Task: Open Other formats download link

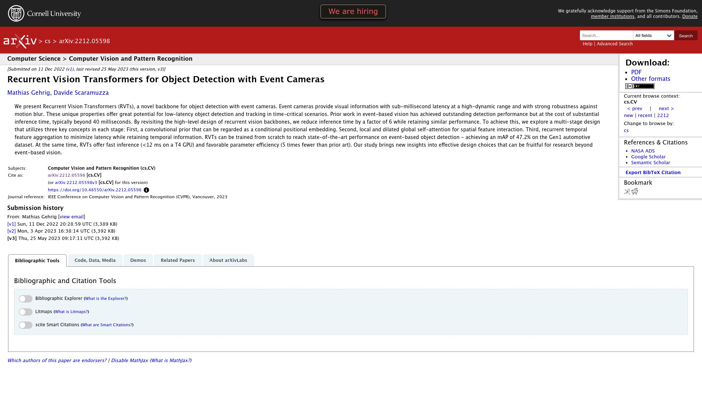Action: point(650,79)
